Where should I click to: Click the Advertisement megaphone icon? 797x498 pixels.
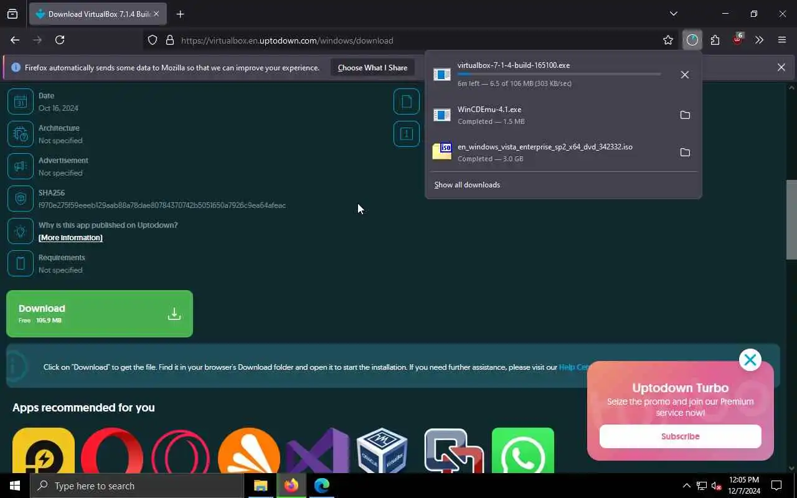pos(21,167)
